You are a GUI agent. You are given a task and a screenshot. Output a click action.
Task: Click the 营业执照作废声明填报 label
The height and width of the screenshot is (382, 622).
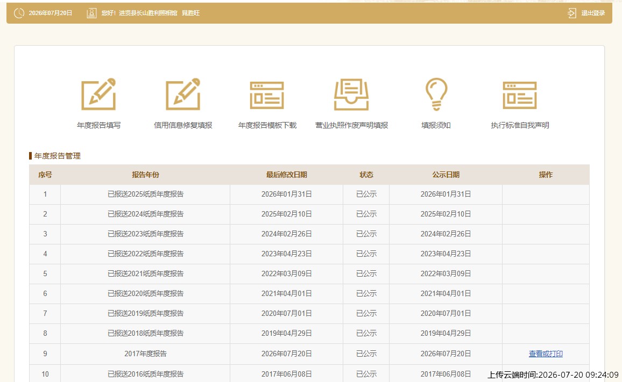tap(351, 125)
